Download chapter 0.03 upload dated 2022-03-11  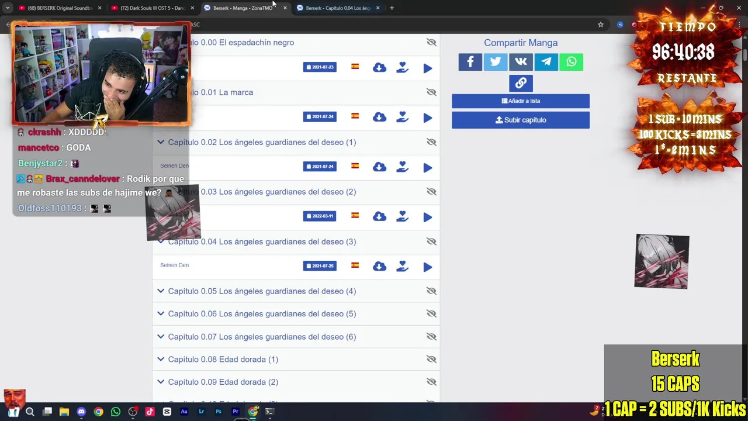click(379, 217)
